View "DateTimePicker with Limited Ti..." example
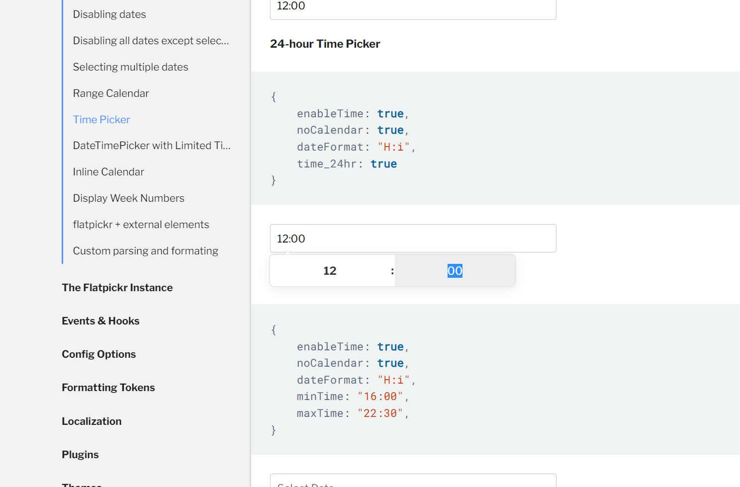740x487 pixels. click(152, 145)
